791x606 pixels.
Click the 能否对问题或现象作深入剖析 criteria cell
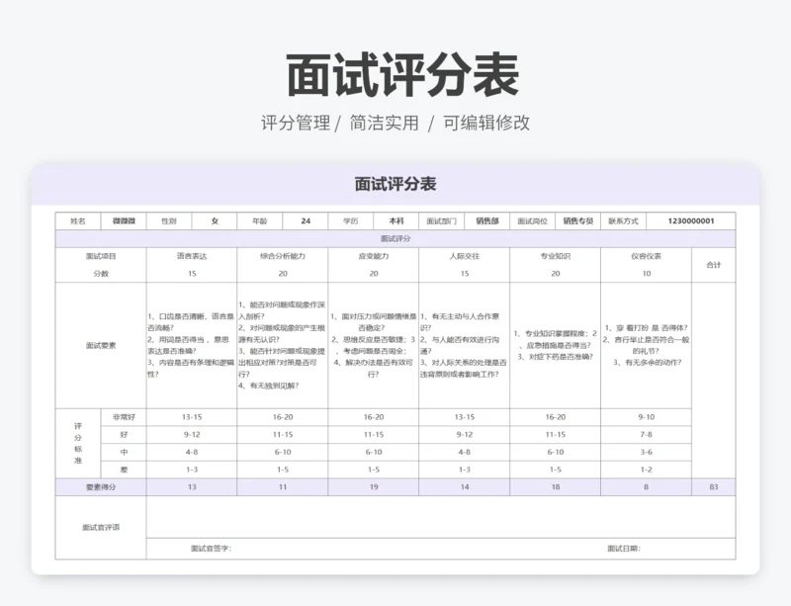click(x=283, y=346)
